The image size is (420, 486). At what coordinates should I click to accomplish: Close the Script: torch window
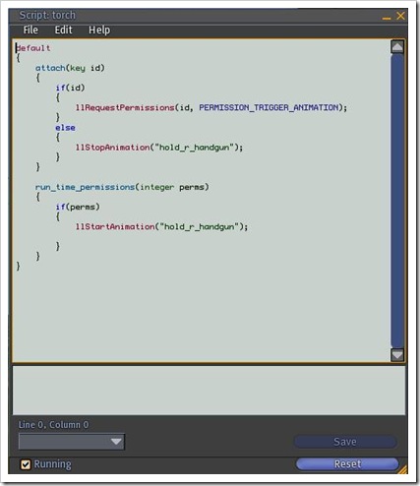(x=400, y=16)
